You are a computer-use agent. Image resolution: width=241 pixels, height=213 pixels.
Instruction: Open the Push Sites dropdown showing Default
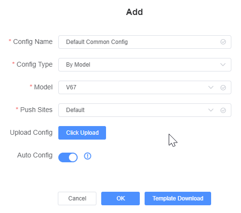[145, 110]
